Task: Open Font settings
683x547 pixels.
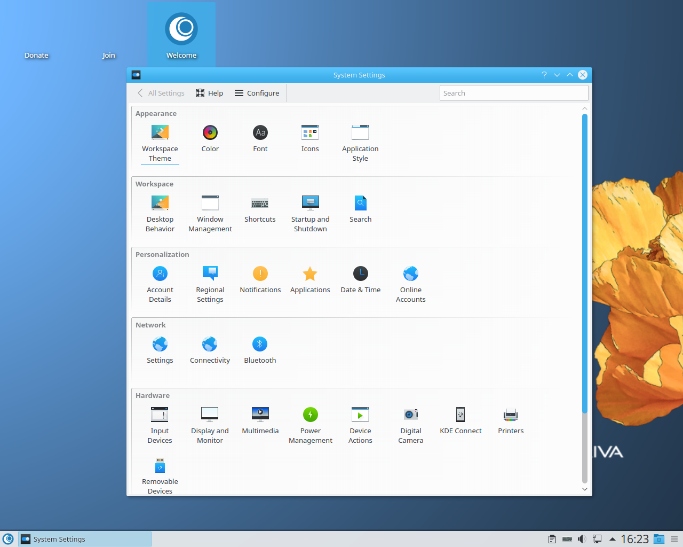Action: pyautogui.click(x=260, y=138)
